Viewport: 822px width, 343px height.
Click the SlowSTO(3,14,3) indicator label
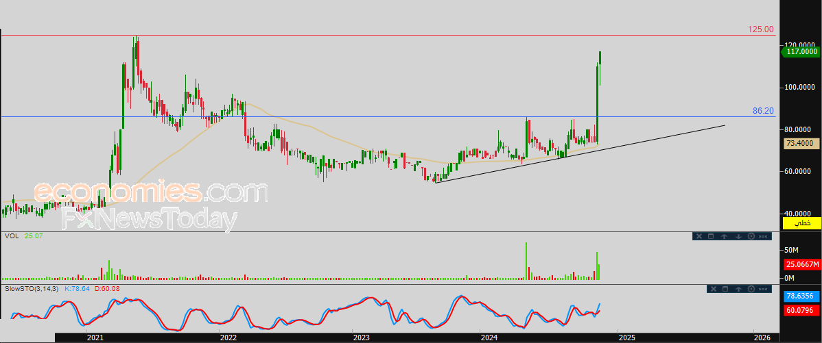(32, 288)
